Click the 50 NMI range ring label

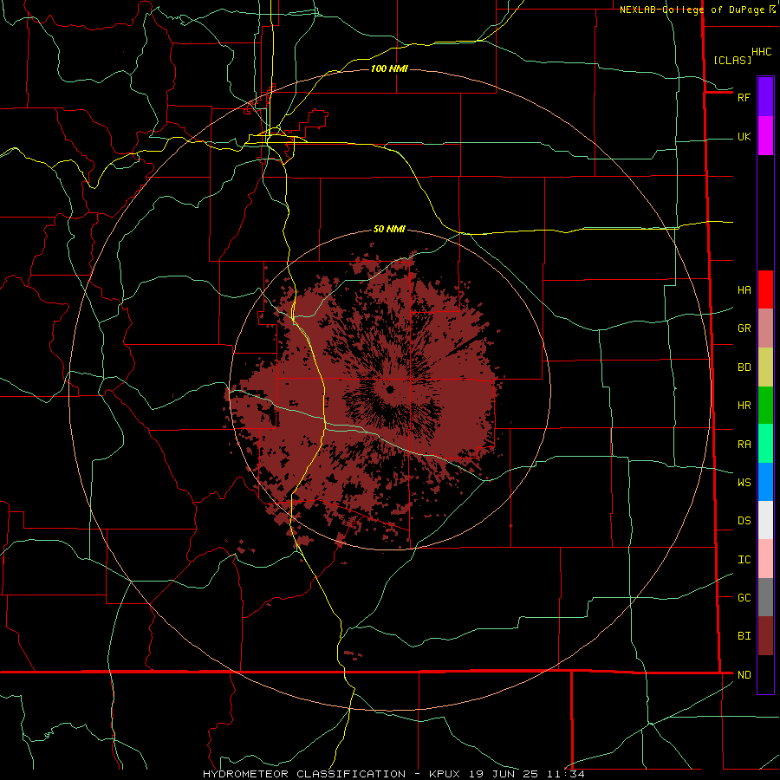pyautogui.click(x=389, y=229)
